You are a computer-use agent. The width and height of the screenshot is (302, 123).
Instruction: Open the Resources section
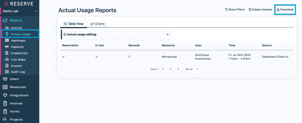(18, 87)
